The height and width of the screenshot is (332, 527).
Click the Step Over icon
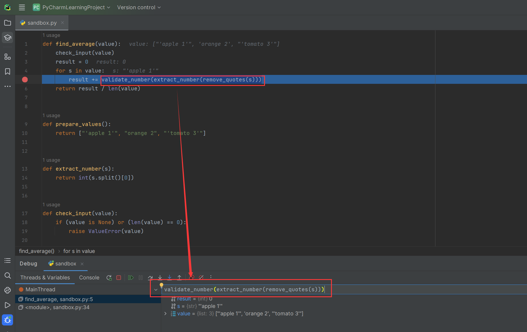pyautogui.click(x=150, y=278)
